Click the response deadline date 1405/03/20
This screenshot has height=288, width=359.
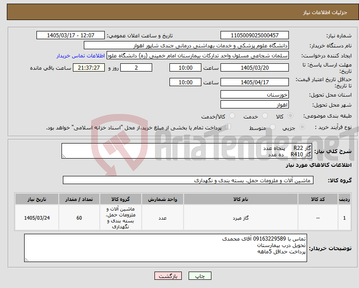(254, 67)
